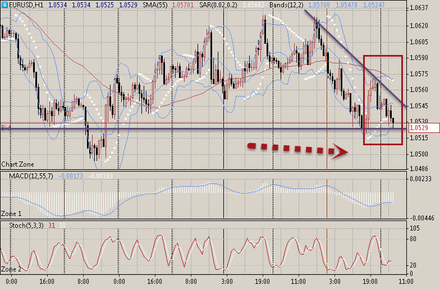Click the 1.0637 level on price axis
Image resolution: width=440 pixels, height=290 pixels.
point(419,8)
